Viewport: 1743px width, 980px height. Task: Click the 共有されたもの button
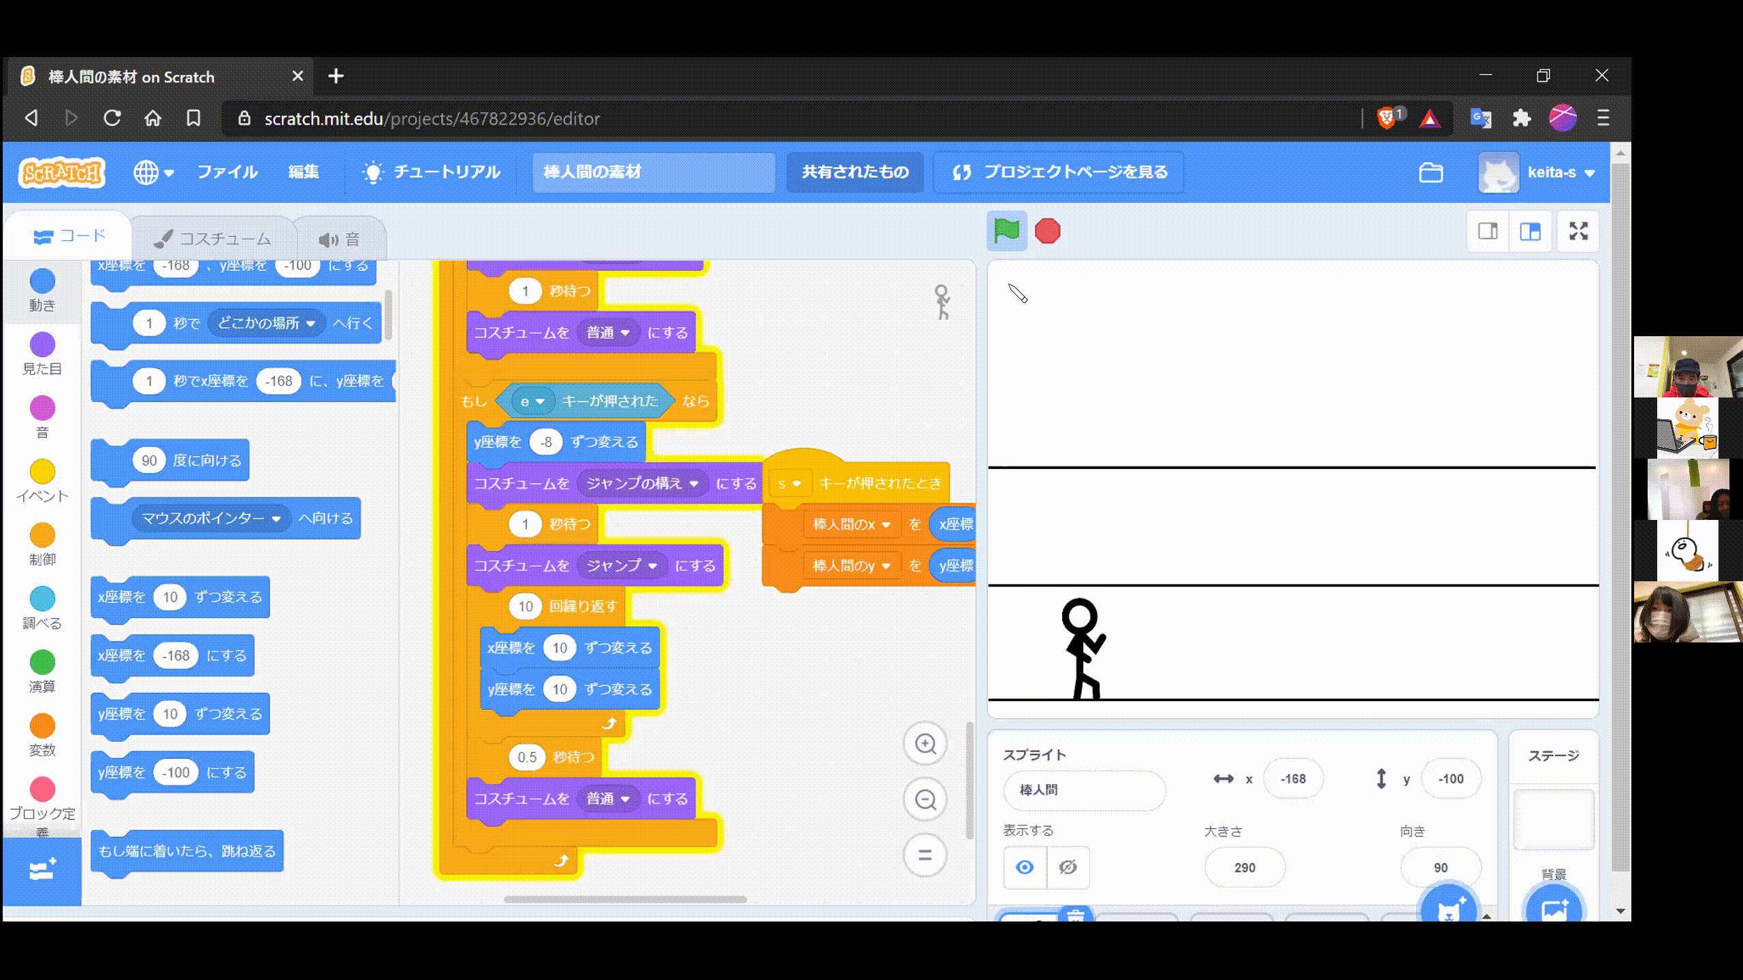[x=854, y=171]
